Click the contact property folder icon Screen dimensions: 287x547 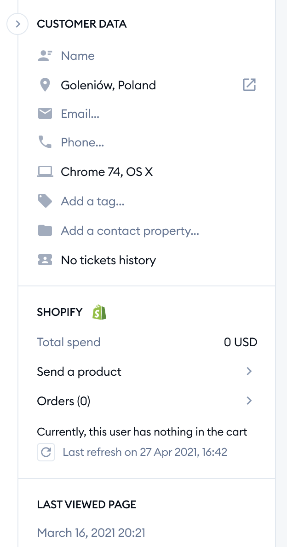45,230
